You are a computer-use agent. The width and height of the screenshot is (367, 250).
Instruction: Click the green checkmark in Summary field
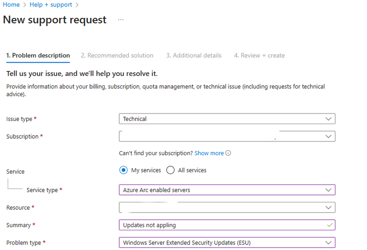coord(328,225)
